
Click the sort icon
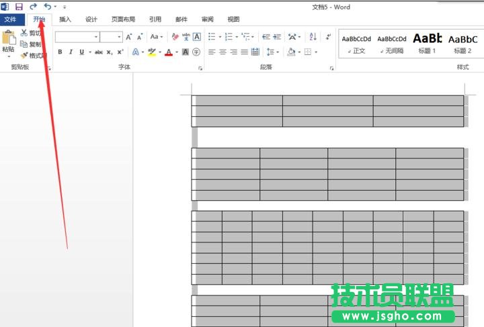click(313, 37)
